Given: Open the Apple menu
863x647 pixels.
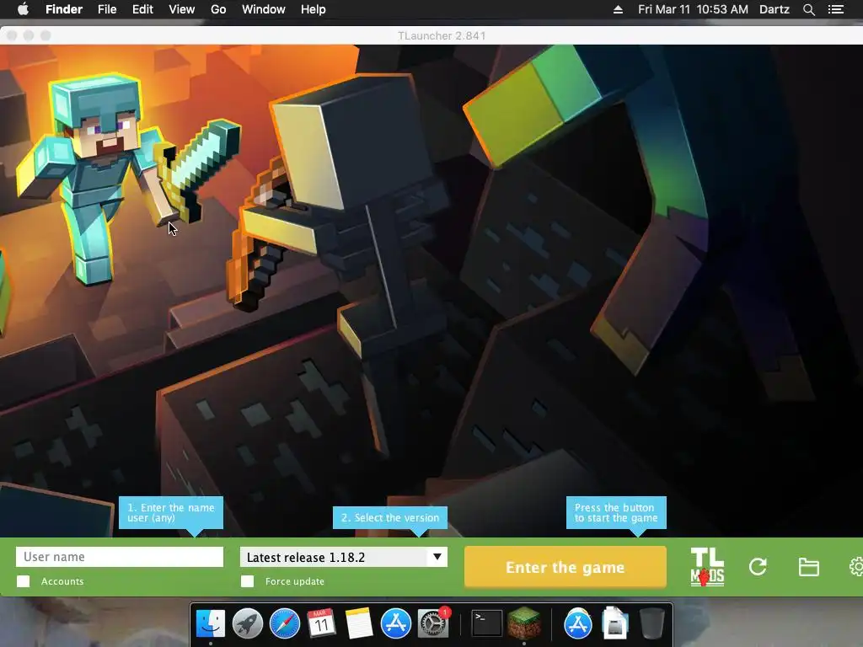Looking at the screenshot, I should (23, 9).
